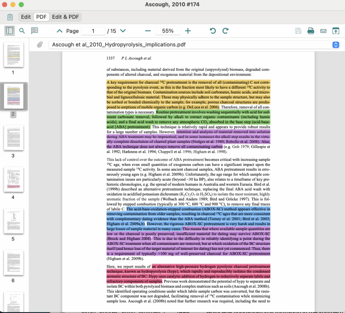Click the window title 'Ascough, 2010 #174'
345x313 pixels.
pyautogui.click(x=172, y=4)
